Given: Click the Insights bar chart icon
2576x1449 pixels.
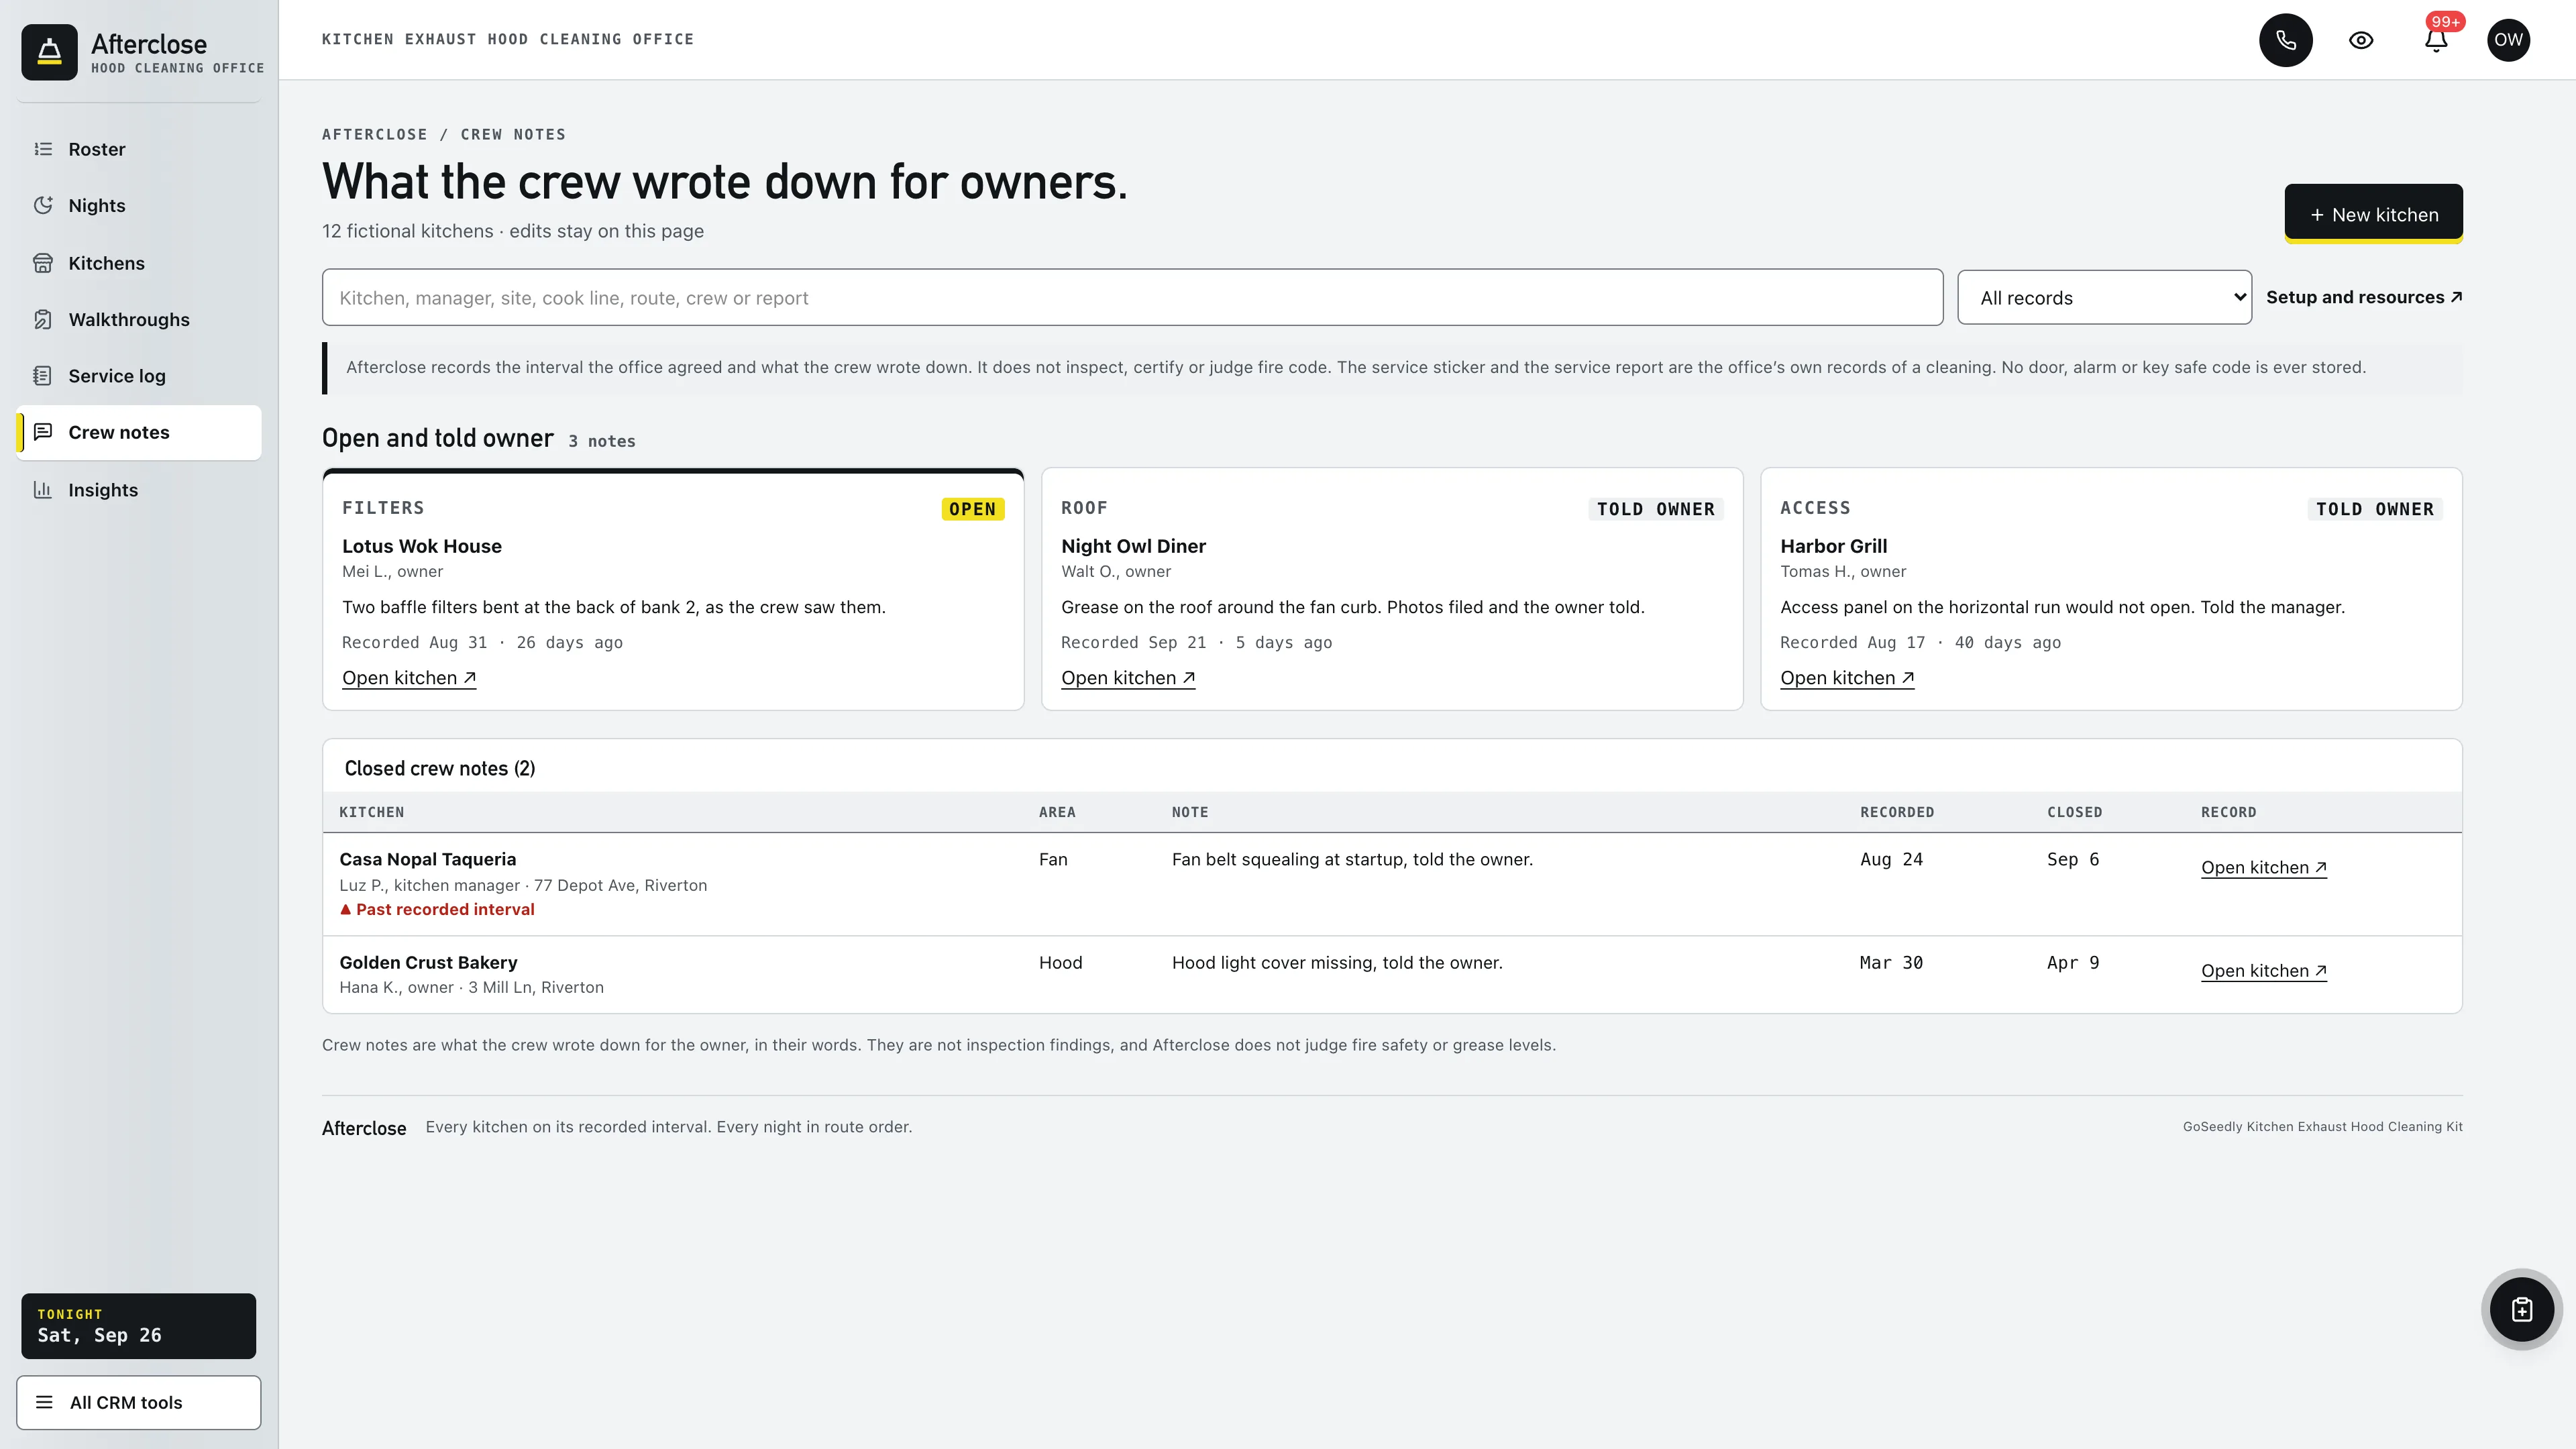Looking at the screenshot, I should (x=43, y=490).
